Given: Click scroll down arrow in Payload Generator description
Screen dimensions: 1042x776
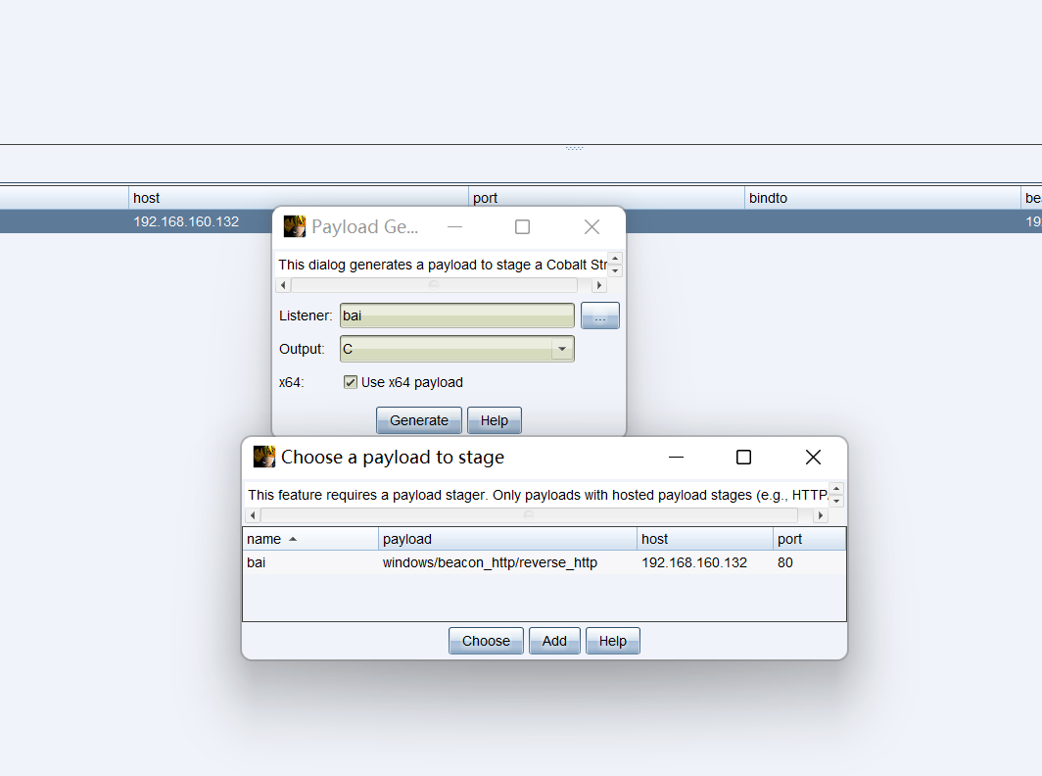Looking at the screenshot, I should click(615, 270).
